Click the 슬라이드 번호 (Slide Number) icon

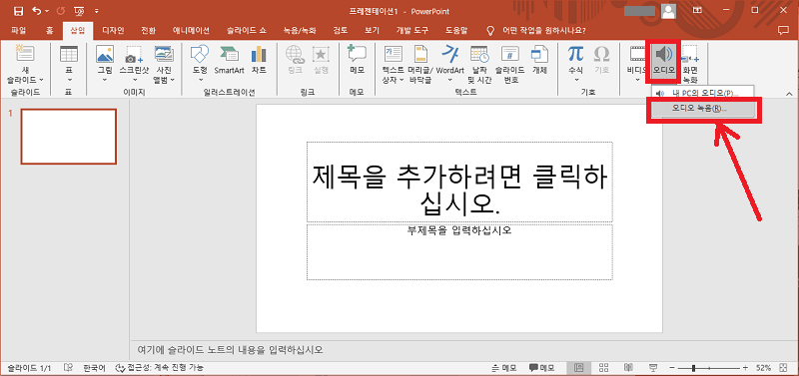pos(509,54)
